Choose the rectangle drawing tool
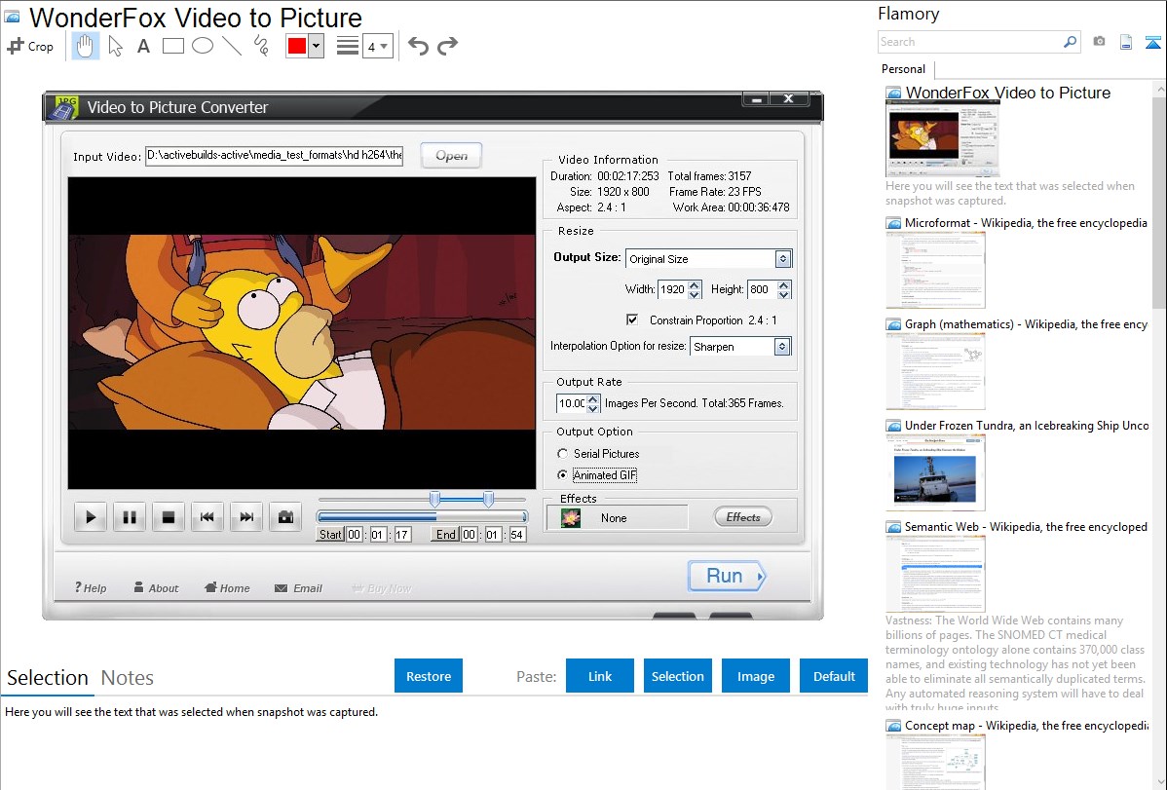This screenshot has width=1167, height=790. tap(173, 46)
